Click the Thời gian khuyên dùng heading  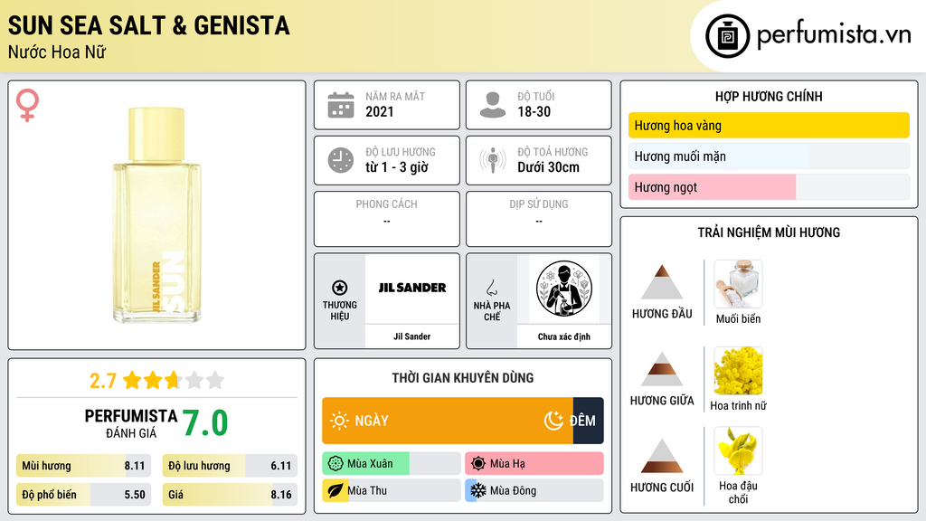[463, 378]
